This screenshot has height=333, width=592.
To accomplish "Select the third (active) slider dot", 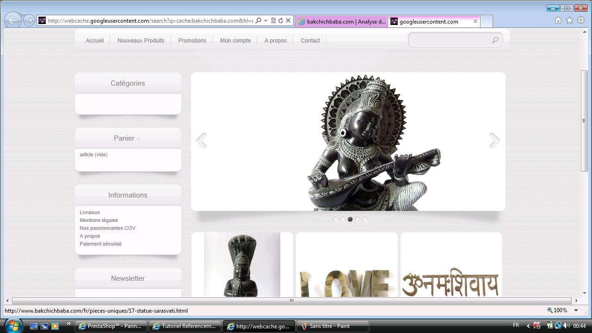I will coord(350,219).
